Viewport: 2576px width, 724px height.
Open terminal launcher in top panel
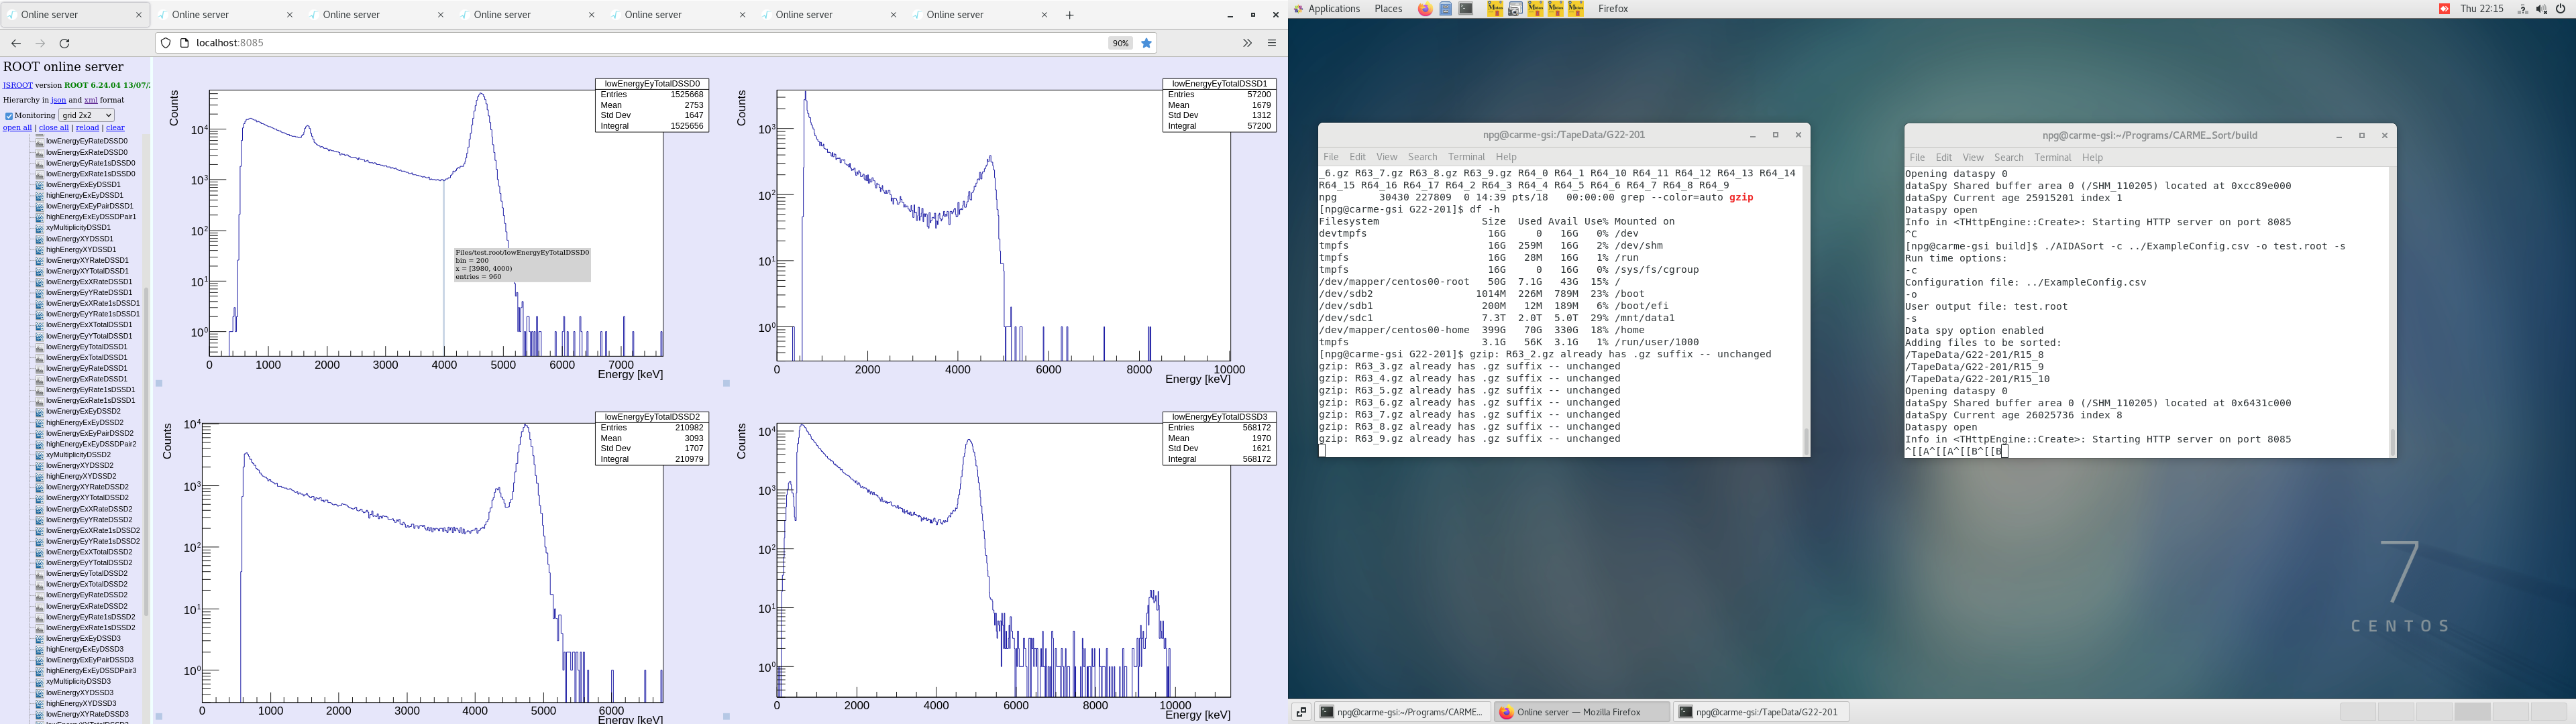click(1466, 9)
